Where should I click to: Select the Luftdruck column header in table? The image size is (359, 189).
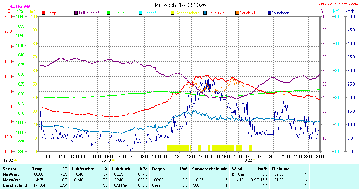click(x=121, y=169)
